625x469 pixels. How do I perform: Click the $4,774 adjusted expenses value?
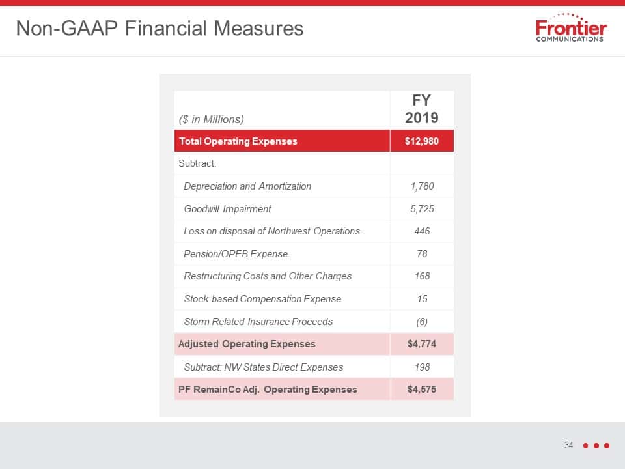pyautogui.click(x=422, y=344)
